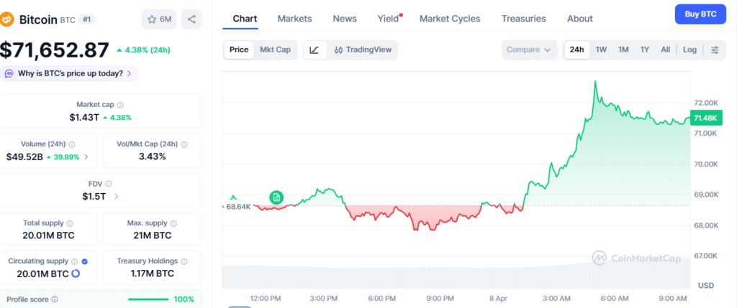
Task: Open chart settings sliders icon
Action: [x=715, y=50]
